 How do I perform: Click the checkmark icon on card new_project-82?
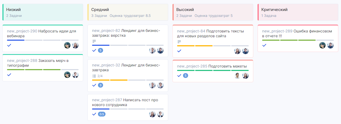[94, 50]
